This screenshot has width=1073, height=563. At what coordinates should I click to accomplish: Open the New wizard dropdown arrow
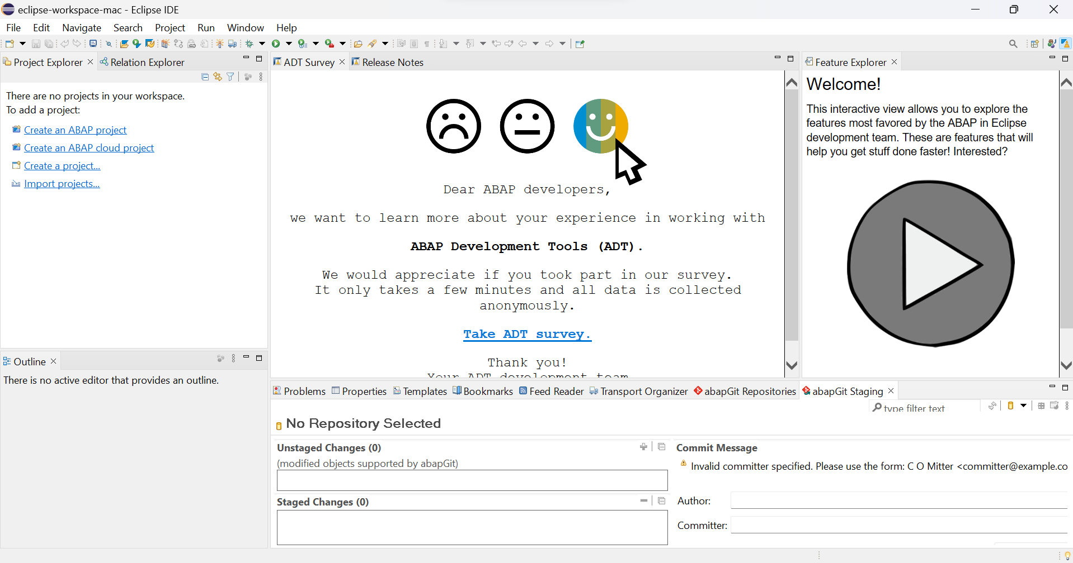coord(22,44)
